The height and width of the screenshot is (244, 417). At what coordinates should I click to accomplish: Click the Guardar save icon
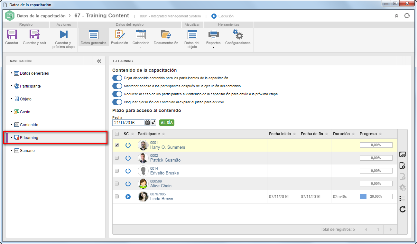point(12,35)
